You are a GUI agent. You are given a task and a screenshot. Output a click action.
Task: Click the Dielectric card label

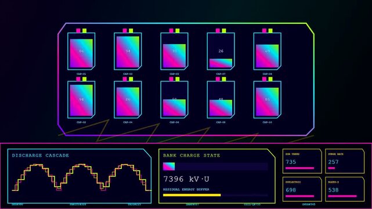point(293,182)
